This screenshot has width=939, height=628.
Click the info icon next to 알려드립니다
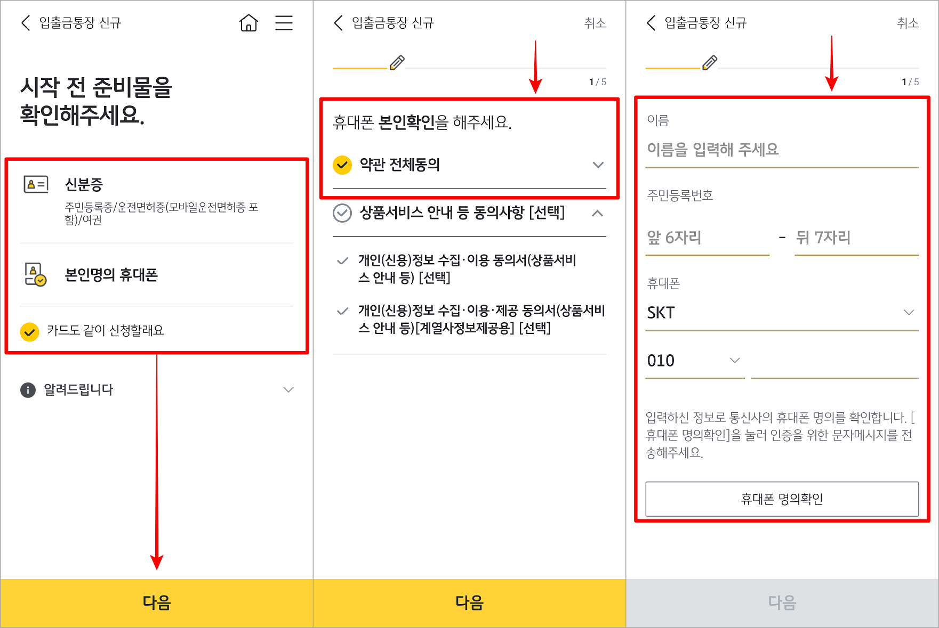coord(27,390)
